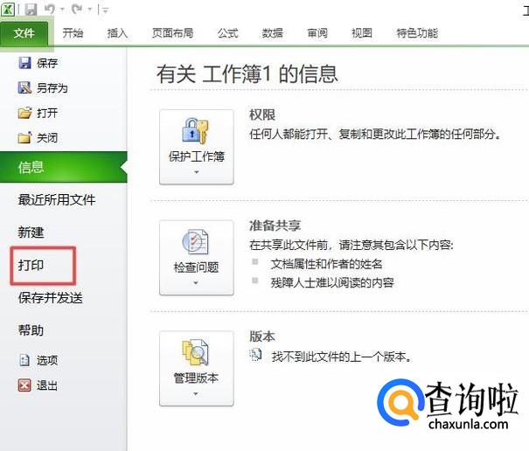The height and width of the screenshot is (451, 529).
Task: Click the 管理版本 button label
Action: pos(196,378)
